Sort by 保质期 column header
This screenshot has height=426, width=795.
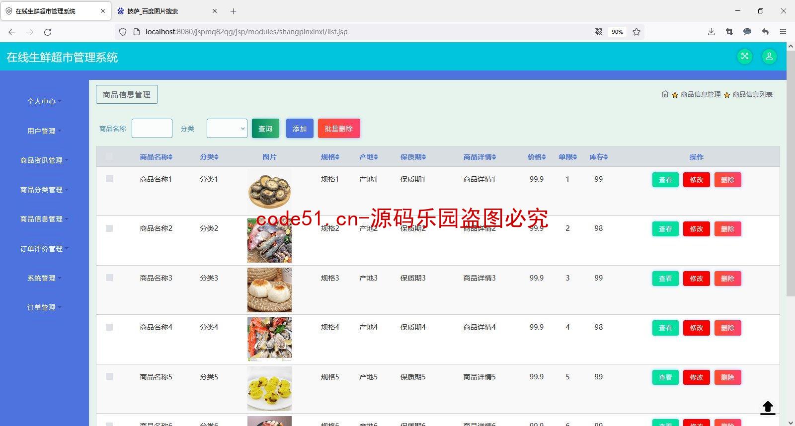413,157
